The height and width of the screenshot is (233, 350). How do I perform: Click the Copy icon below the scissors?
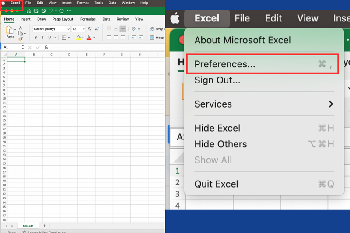20,33
